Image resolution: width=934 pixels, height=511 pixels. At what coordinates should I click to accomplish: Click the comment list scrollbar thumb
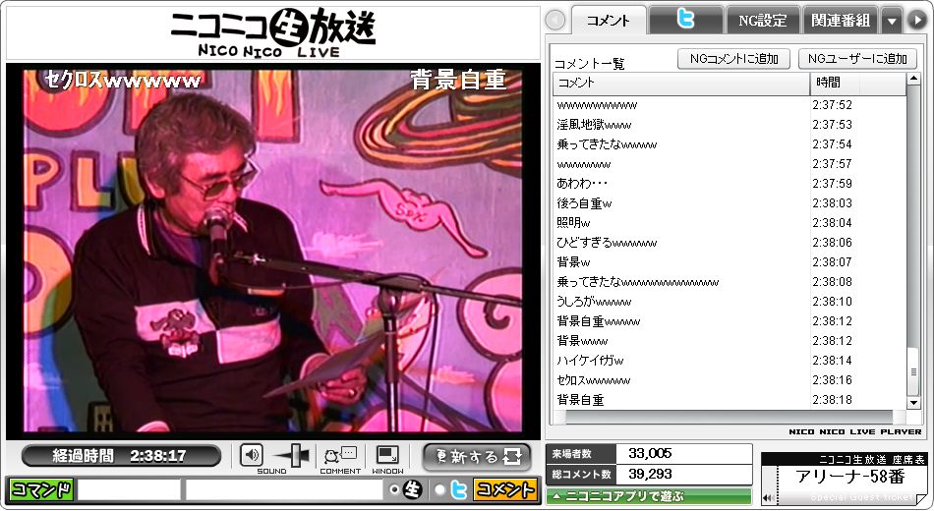pos(913,371)
